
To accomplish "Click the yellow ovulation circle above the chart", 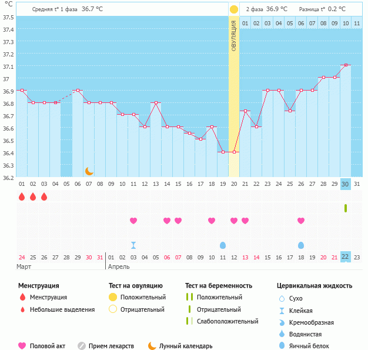I will (x=234, y=9).
